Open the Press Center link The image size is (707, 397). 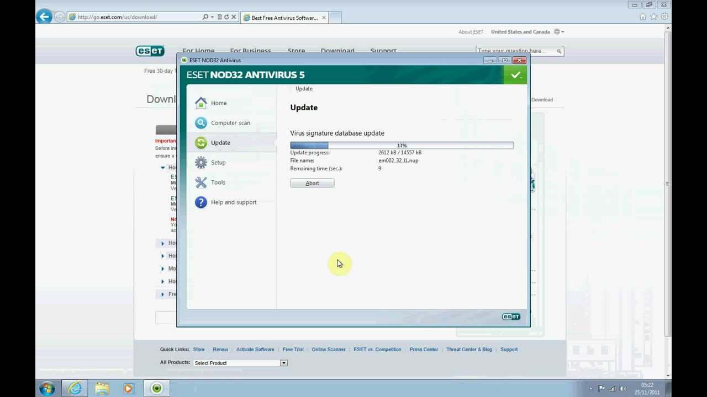(424, 350)
